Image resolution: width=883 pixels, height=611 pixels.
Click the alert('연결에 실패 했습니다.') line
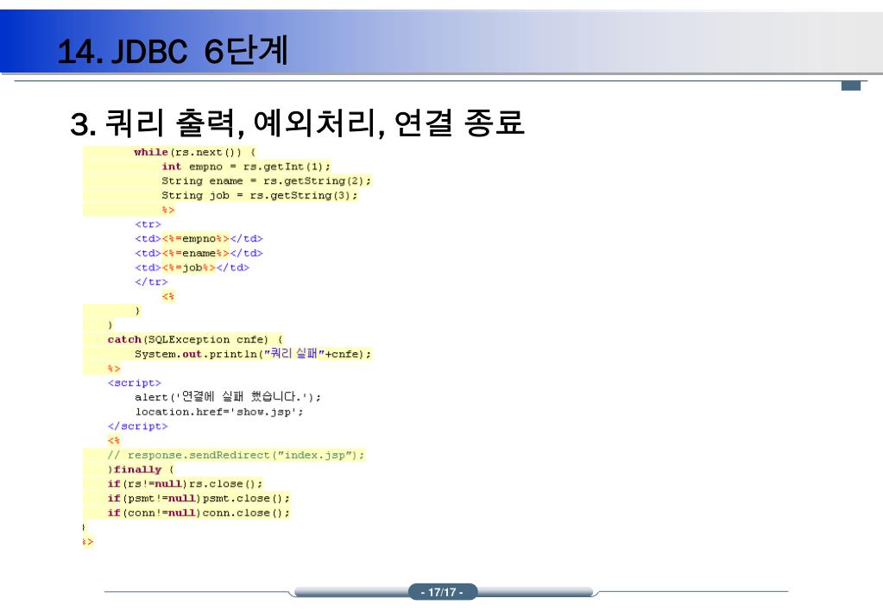228,397
